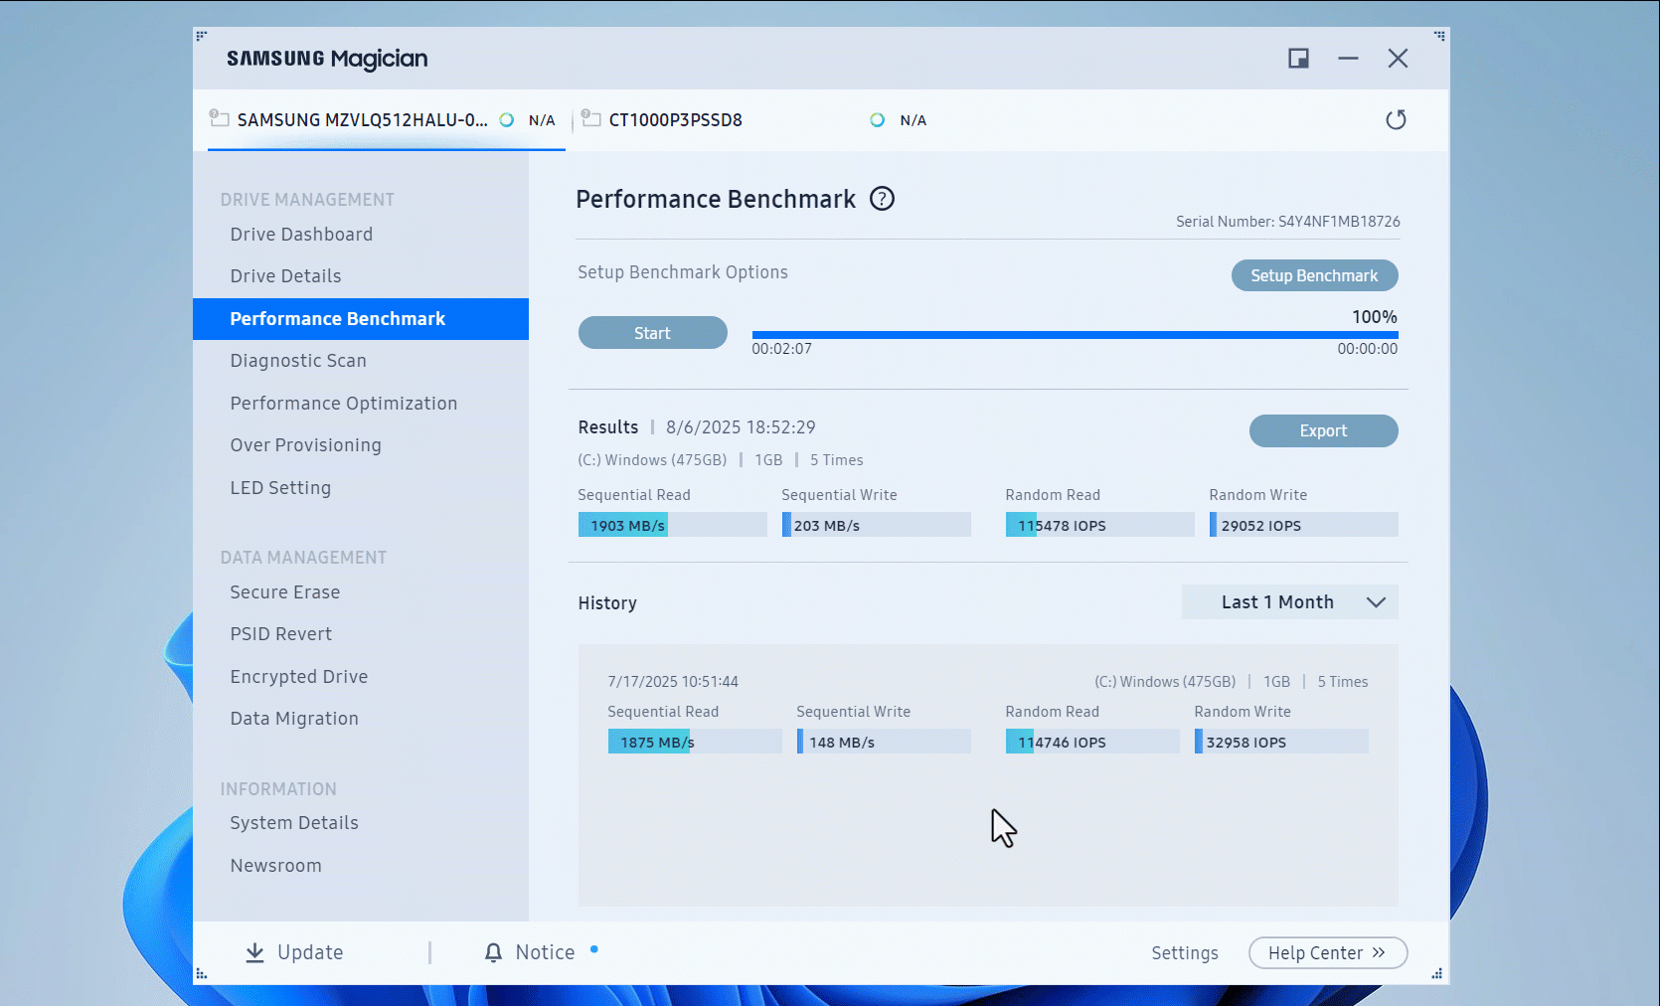Open the Performance Benchmark help icon

[x=882, y=199]
